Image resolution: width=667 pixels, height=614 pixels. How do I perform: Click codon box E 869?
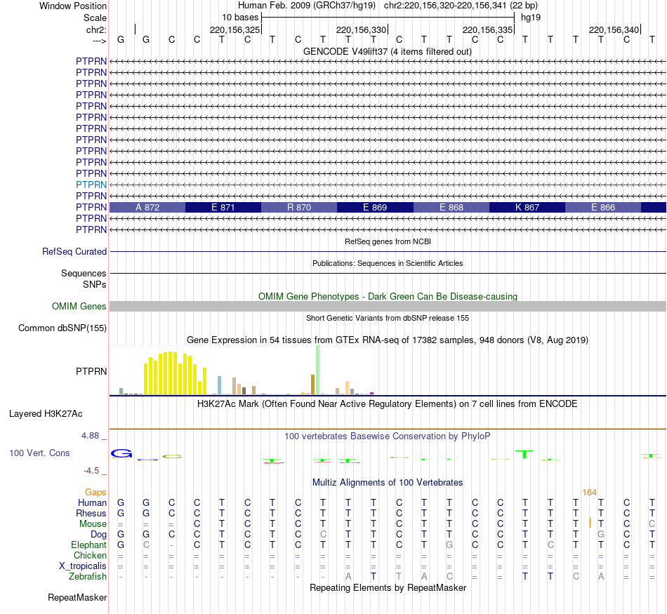point(375,208)
